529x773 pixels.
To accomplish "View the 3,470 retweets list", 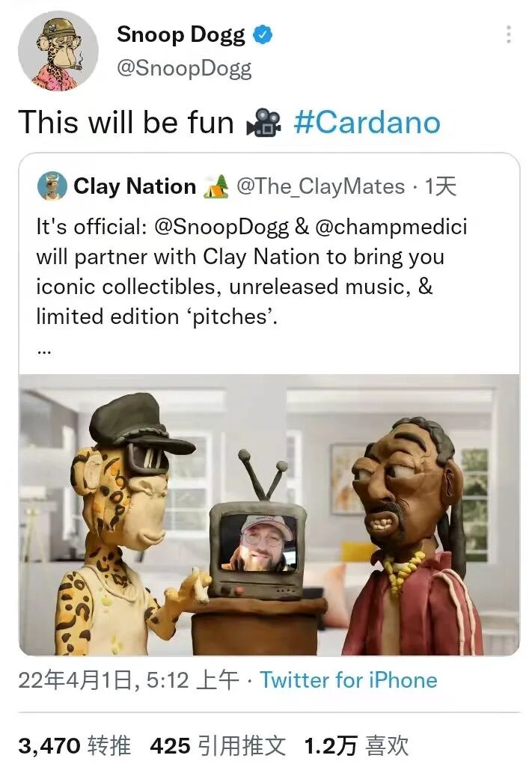I will click(x=74, y=746).
